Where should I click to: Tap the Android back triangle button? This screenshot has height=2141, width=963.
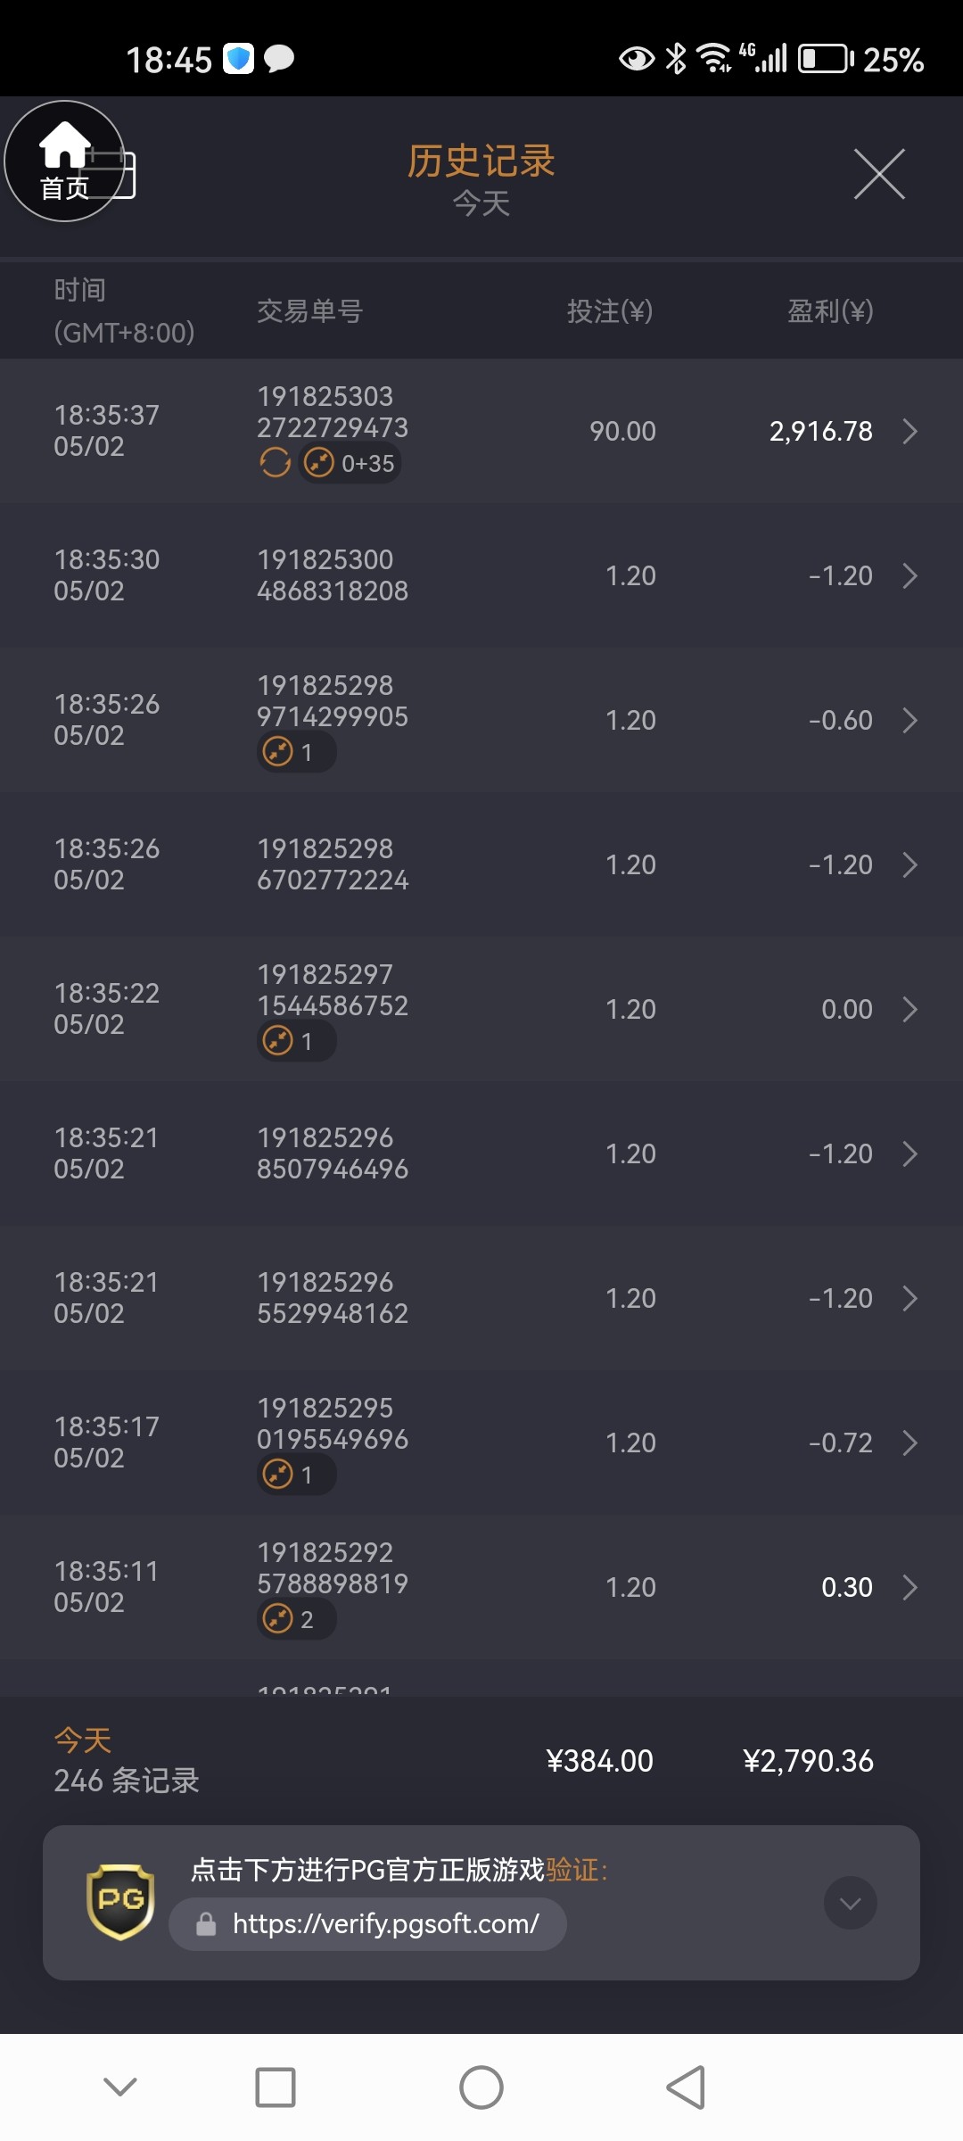pyautogui.click(x=686, y=2087)
